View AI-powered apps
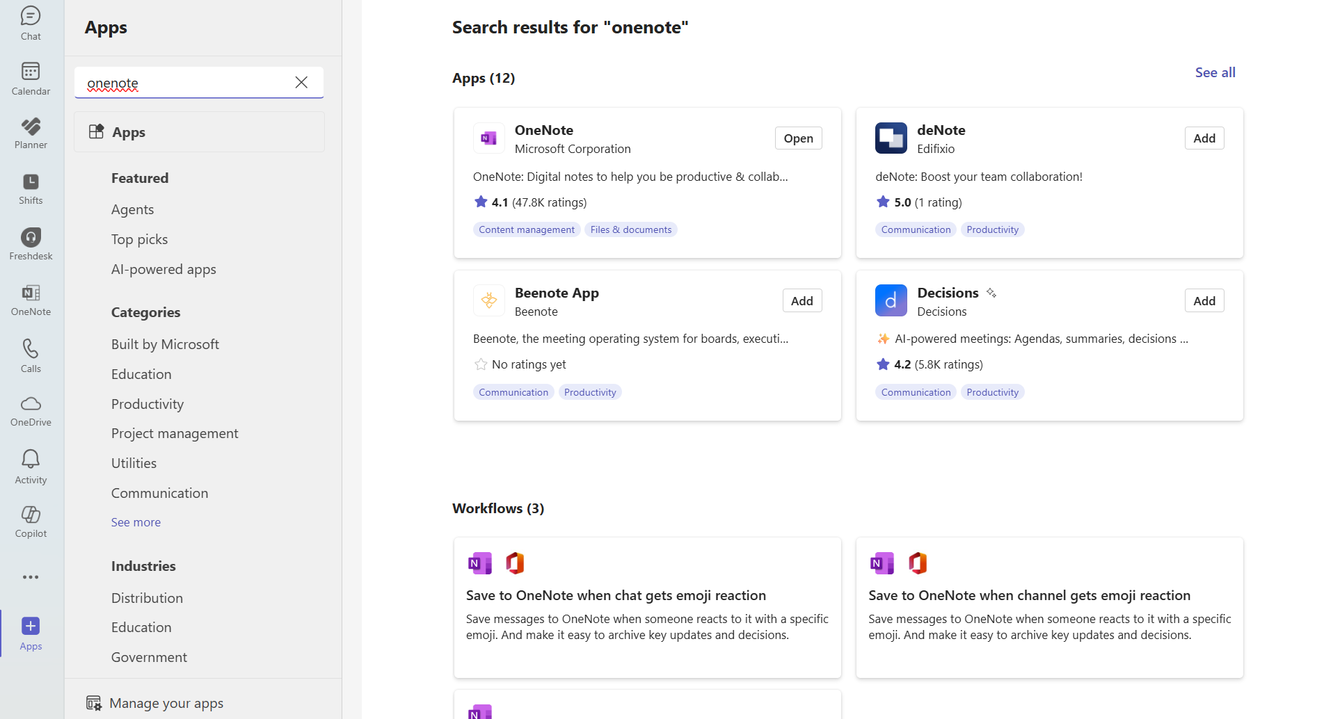The width and height of the screenshot is (1324, 719). tap(163, 269)
